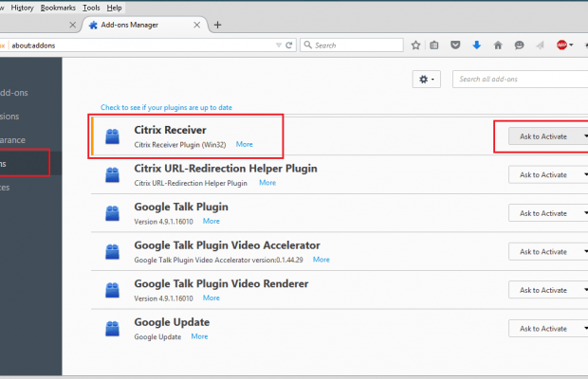Open Video Accelerator Ask to Activate dropdown
The image size is (588, 379).
pos(548,252)
